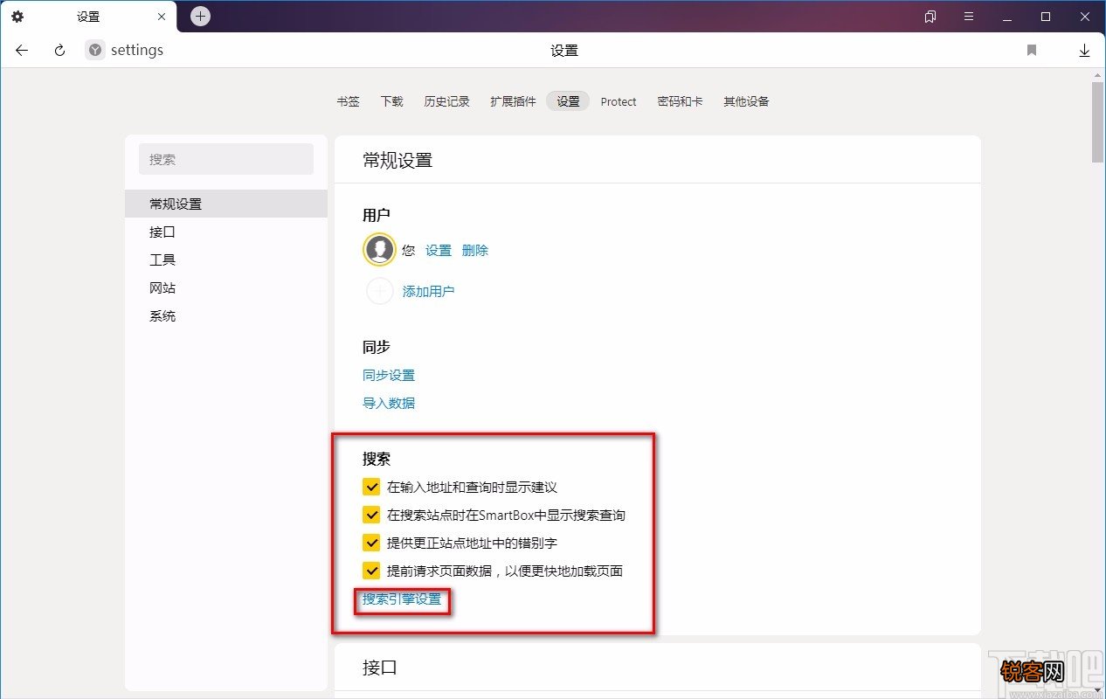Click the address bar showing settings

click(137, 51)
